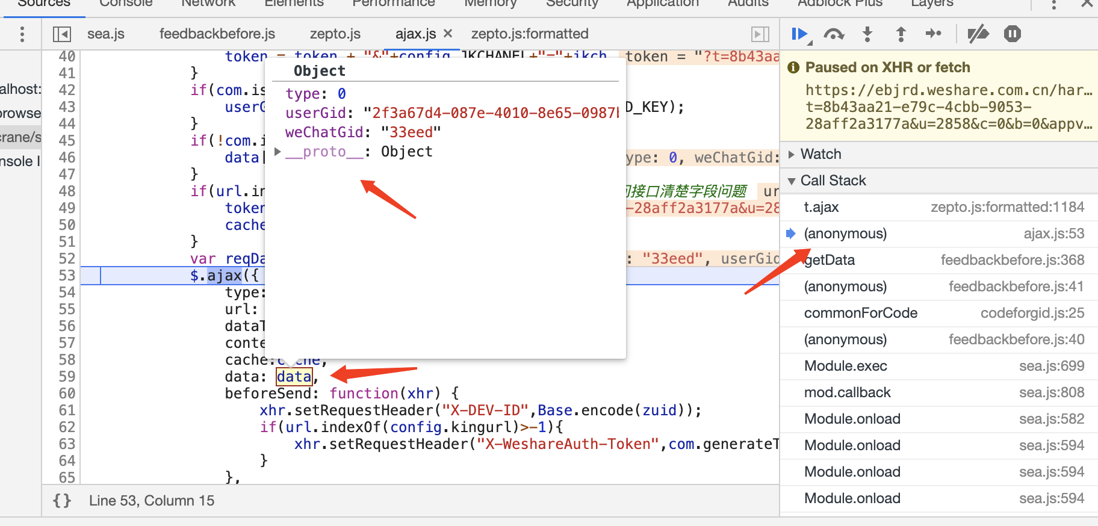Open the Application panel

(663, 4)
